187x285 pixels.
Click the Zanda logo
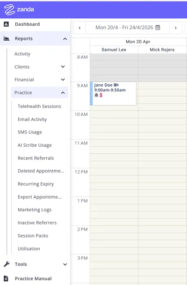click(x=19, y=9)
